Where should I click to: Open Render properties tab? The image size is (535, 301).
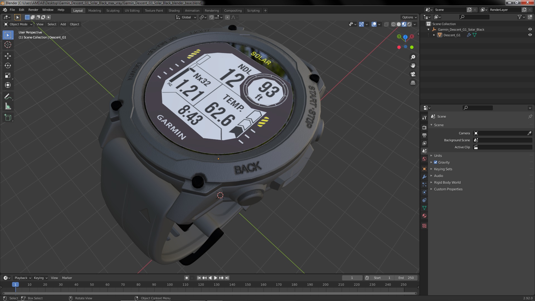pos(424,127)
